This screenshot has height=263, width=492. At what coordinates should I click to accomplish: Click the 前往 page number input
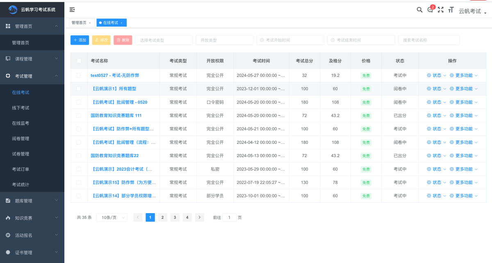point(229,218)
